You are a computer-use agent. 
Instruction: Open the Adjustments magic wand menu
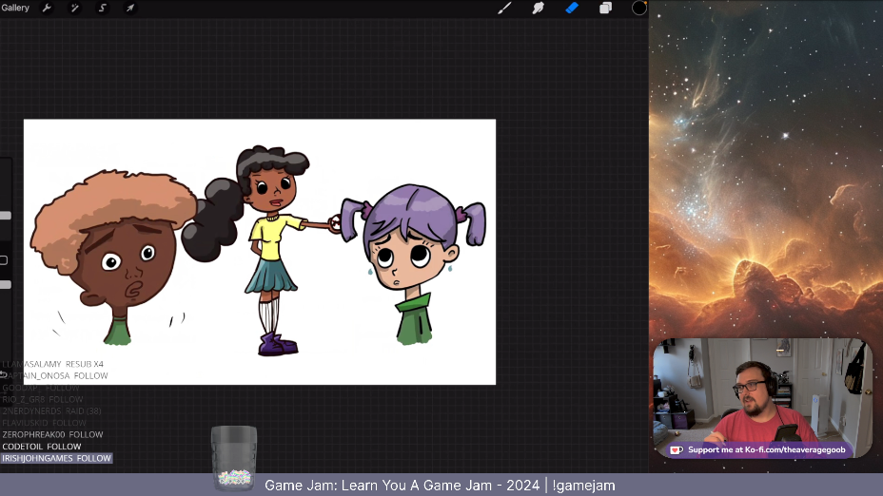[x=74, y=9]
